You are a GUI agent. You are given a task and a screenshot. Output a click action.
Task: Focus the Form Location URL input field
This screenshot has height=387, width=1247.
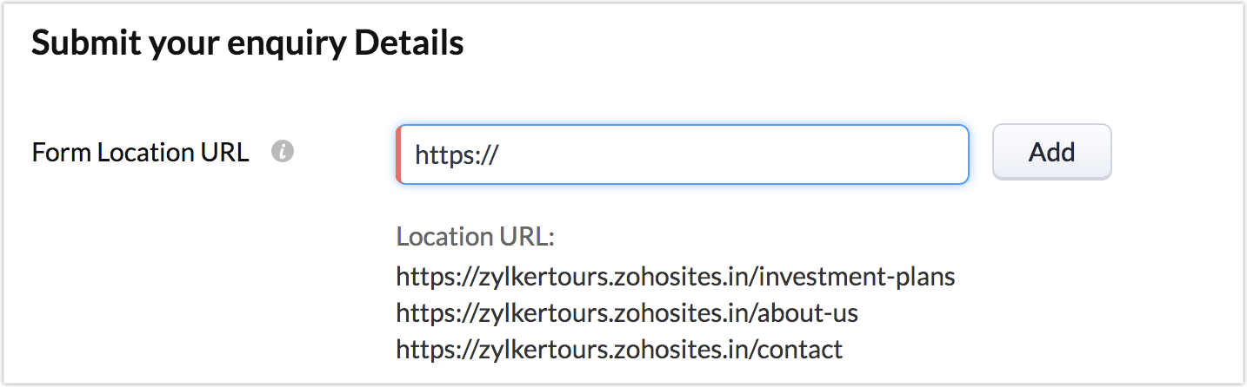coord(682,154)
